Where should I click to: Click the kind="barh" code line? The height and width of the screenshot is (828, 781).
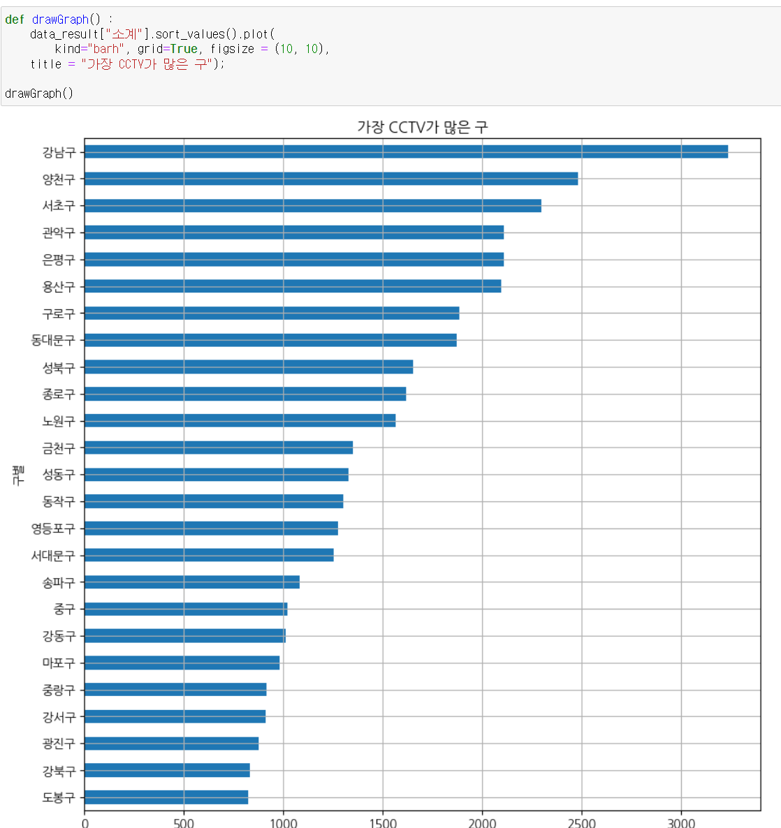(192, 49)
